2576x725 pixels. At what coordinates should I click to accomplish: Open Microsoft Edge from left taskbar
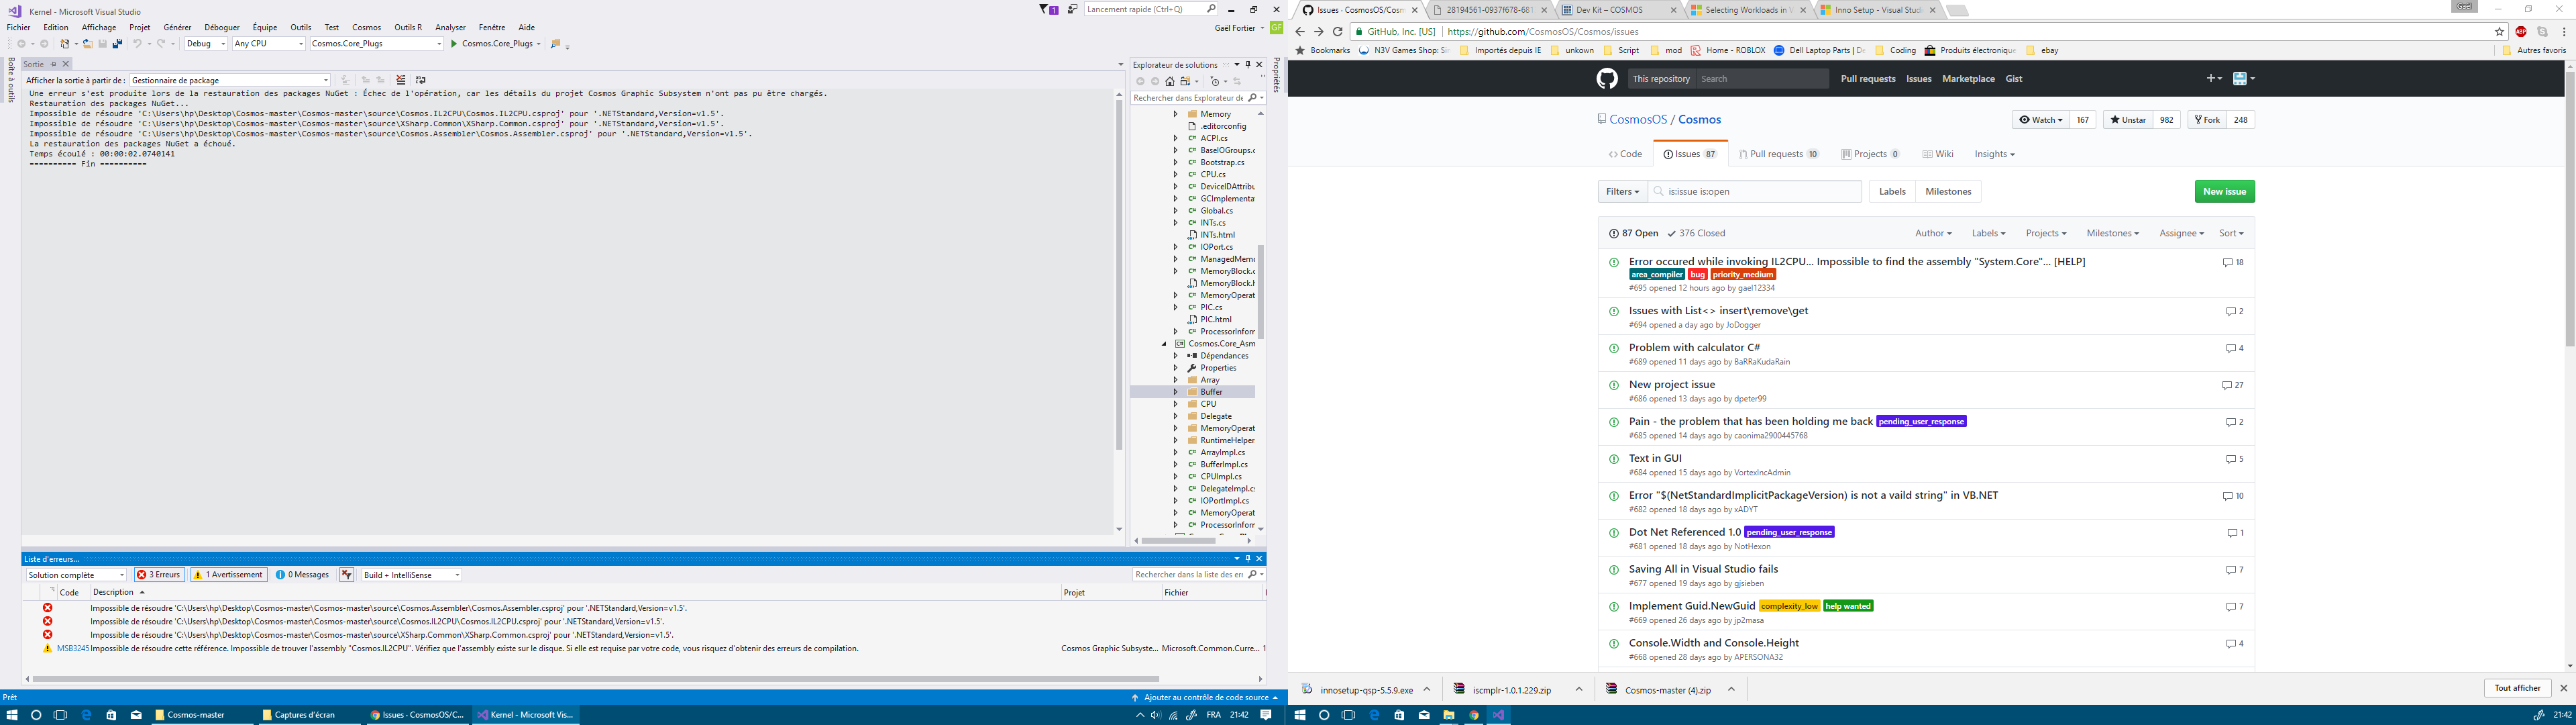[86, 715]
